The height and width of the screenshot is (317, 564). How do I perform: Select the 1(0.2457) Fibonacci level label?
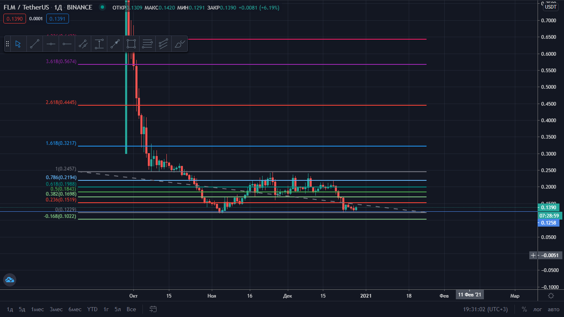coord(66,169)
